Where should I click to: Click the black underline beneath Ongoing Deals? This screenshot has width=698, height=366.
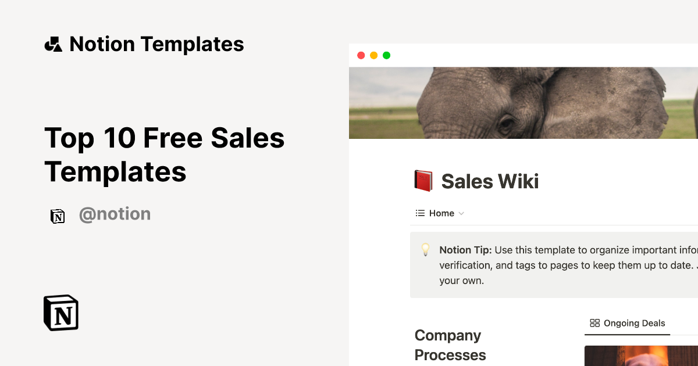626,334
